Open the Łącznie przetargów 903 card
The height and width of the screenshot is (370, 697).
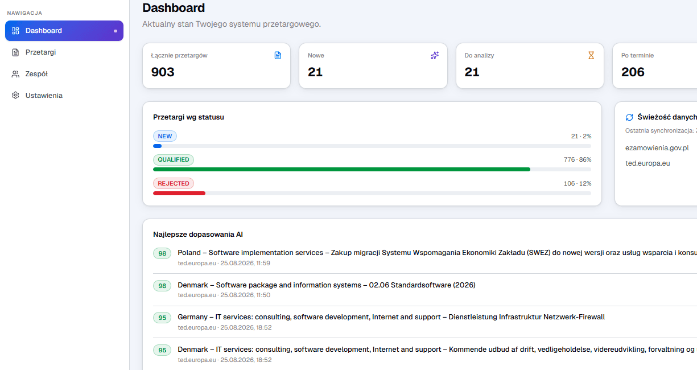point(216,66)
